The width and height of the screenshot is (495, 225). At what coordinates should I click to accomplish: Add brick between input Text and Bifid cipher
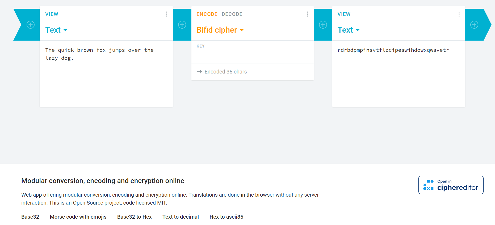point(182,25)
